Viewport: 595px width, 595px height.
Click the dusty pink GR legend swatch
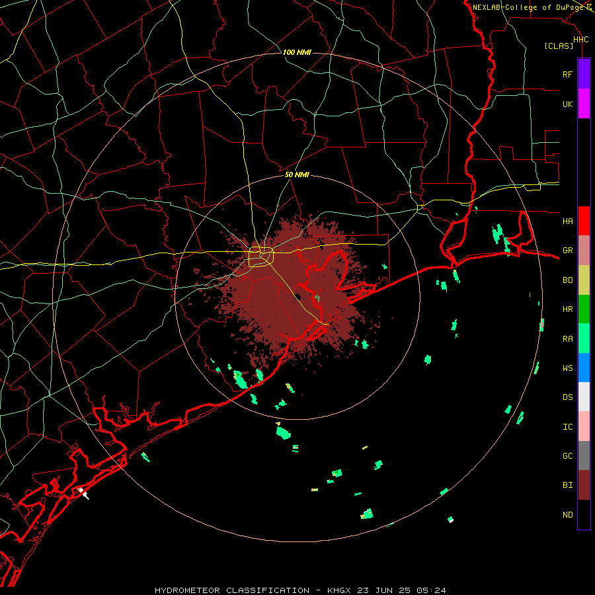pyautogui.click(x=584, y=251)
